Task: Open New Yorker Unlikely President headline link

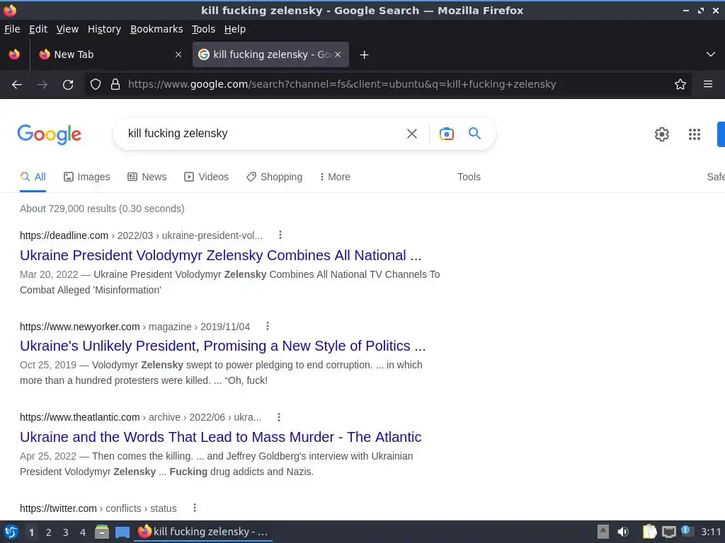Action: pos(222,346)
